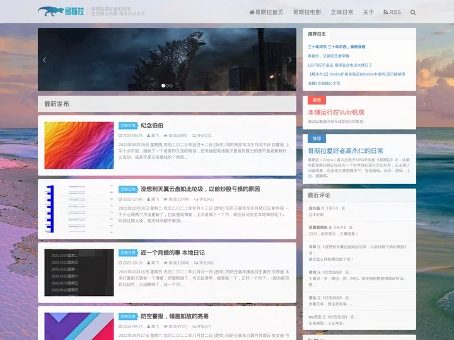The height and width of the screenshot is (340, 454).
Task: Click the blue 推荐 badge above 高杰仁 promo
Action: 317,139
